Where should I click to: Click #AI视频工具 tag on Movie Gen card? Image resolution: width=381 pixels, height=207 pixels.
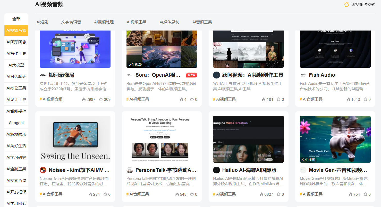[311, 194]
